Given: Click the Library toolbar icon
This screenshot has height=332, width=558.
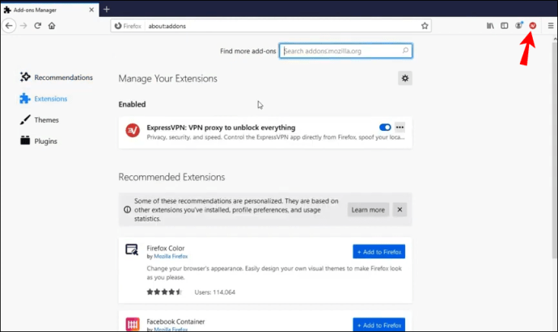Looking at the screenshot, I should pyautogui.click(x=490, y=26).
